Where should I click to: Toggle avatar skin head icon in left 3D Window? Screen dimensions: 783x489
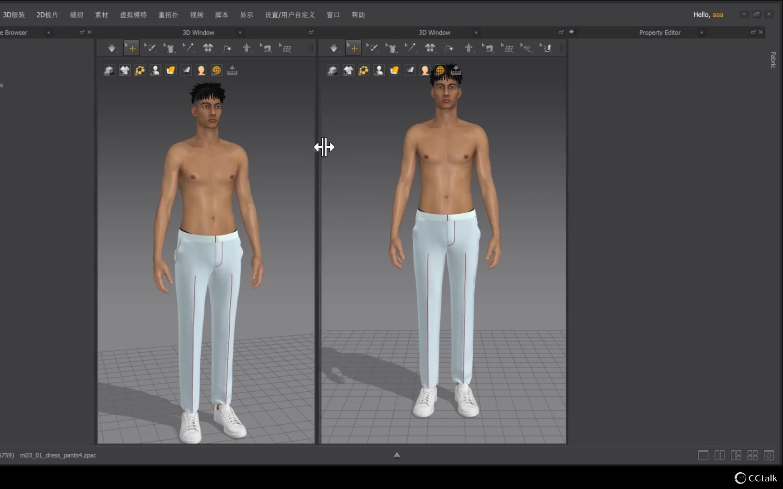pos(202,70)
